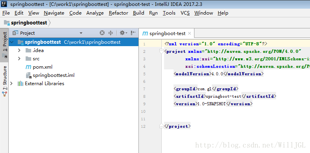Click the springboottest.iml file icon
Image resolution: width=310 pixels, height=153 pixels.
[28, 75]
